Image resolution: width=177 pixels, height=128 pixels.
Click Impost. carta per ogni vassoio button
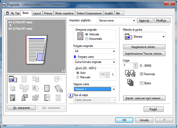tap(144, 98)
